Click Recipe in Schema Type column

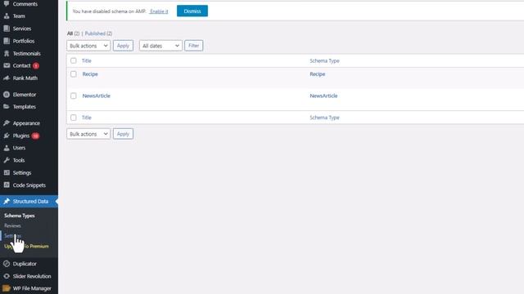point(318,74)
